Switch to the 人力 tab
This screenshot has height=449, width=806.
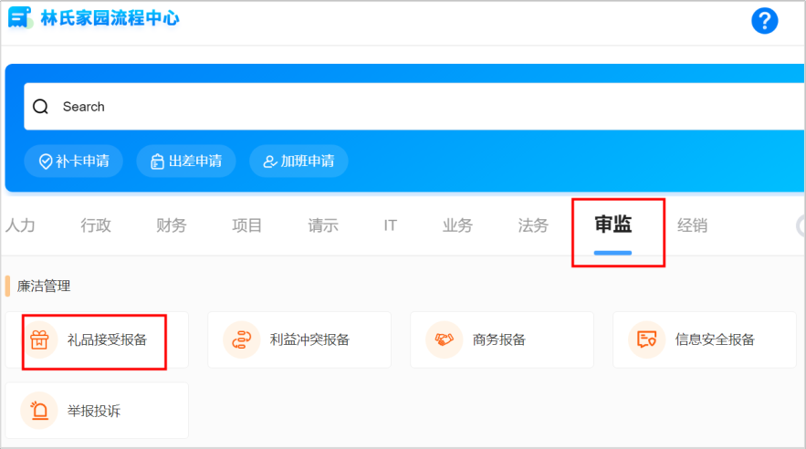point(20,225)
